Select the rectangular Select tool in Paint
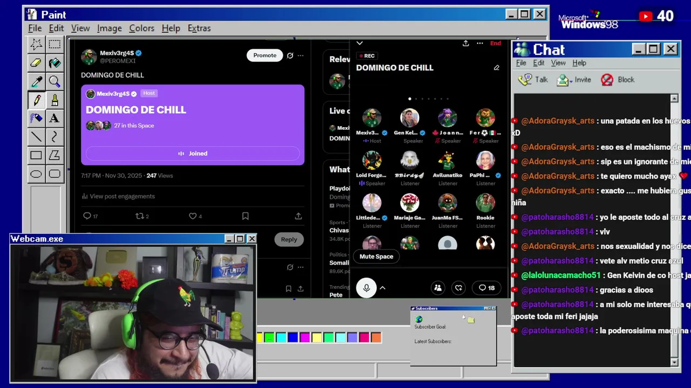The height and width of the screenshot is (388, 691). click(x=55, y=44)
